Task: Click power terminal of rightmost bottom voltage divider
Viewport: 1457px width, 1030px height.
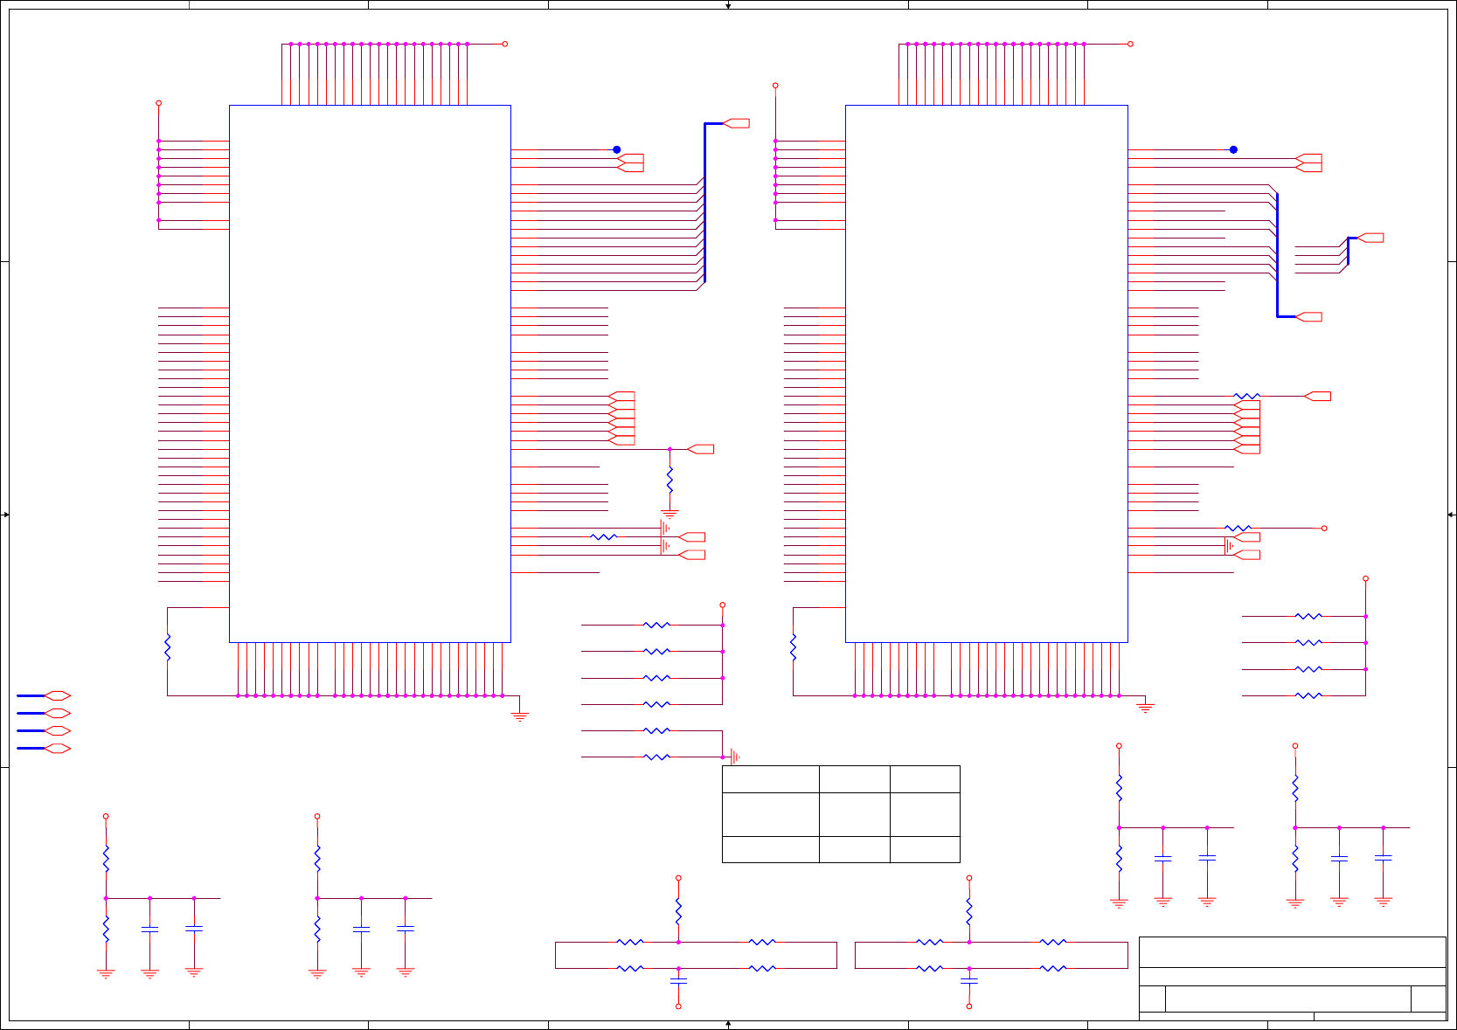Action: pos(1295,746)
